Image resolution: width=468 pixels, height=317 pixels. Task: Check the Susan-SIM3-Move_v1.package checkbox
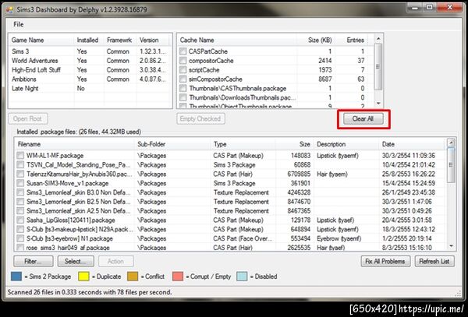pyautogui.click(x=20, y=183)
